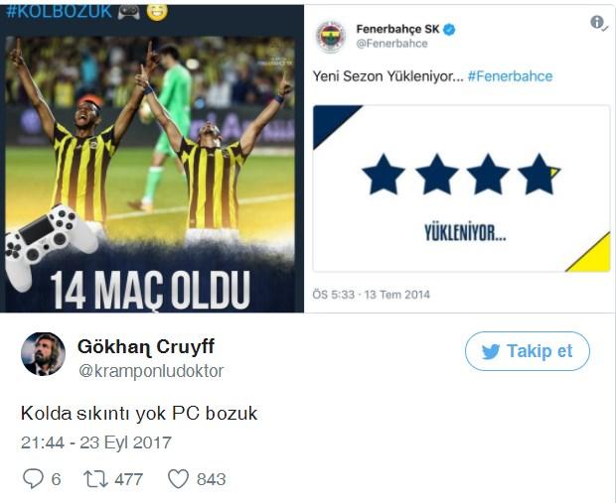Click the retweet arrows icon
Screen dimensions: 616x503
tap(95, 478)
